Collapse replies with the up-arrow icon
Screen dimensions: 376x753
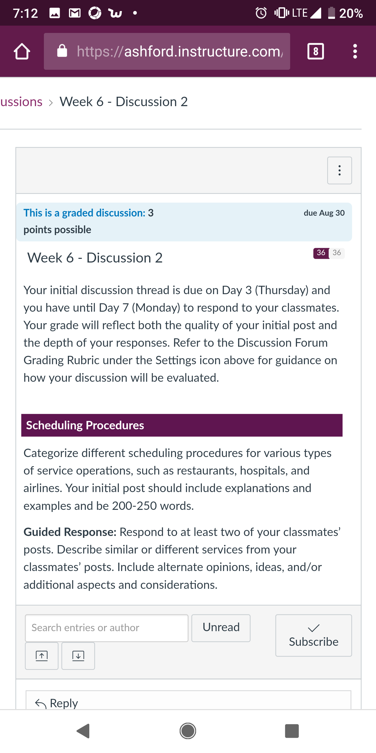click(x=42, y=656)
